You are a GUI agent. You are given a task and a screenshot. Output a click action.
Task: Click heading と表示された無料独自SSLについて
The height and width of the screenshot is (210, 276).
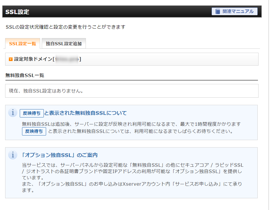point(85,113)
